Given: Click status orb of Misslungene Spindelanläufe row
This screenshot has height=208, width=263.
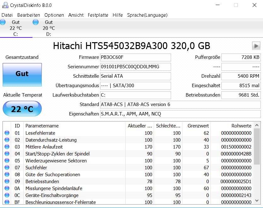Looking at the screenshot, I should point(7,188).
